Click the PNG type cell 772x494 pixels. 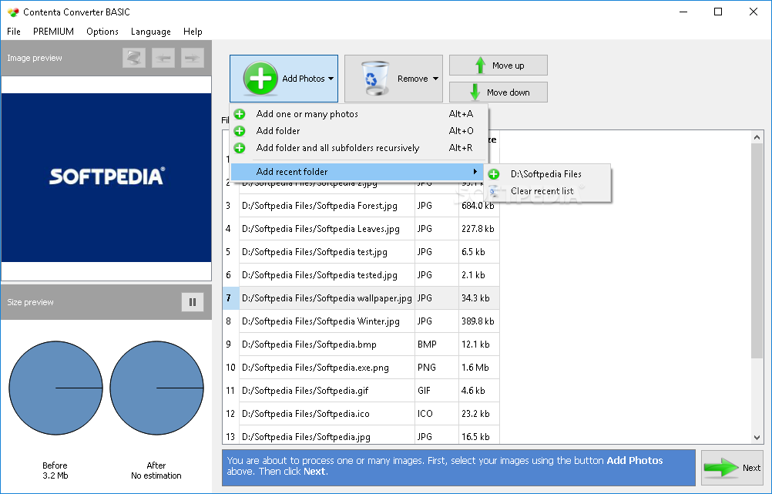pos(437,368)
